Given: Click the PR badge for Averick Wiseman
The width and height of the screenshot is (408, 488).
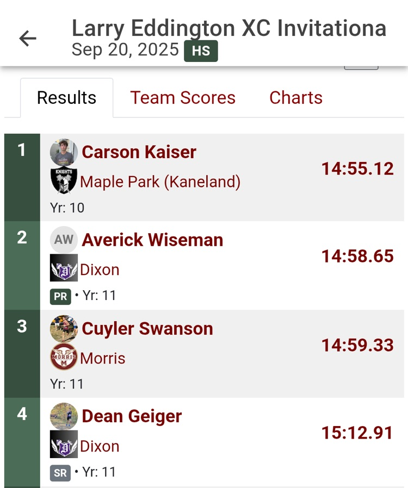Looking at the screenshot, I should pos(60,297).
